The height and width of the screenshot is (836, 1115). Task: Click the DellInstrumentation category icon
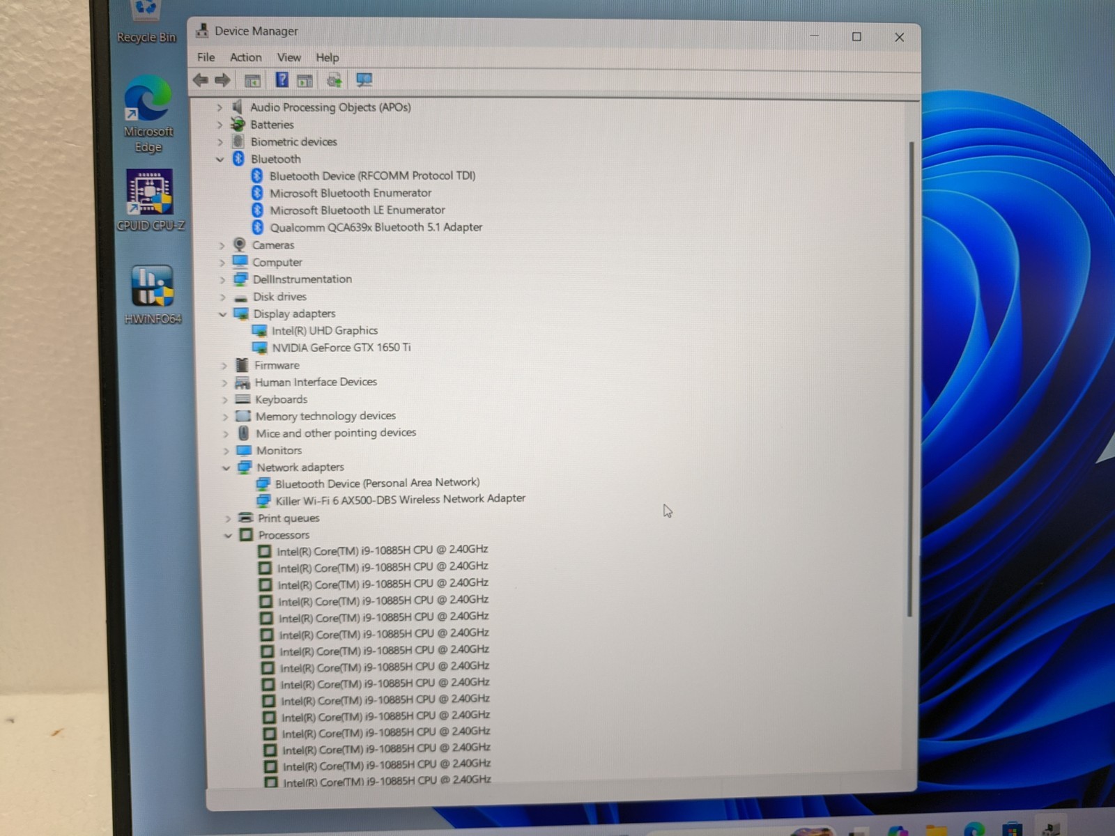(x=241, y=279)
